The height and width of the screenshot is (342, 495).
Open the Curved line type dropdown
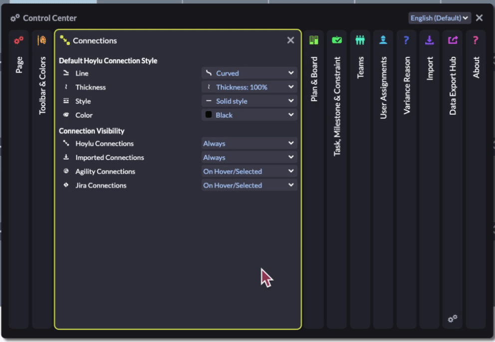click(249, 73)
